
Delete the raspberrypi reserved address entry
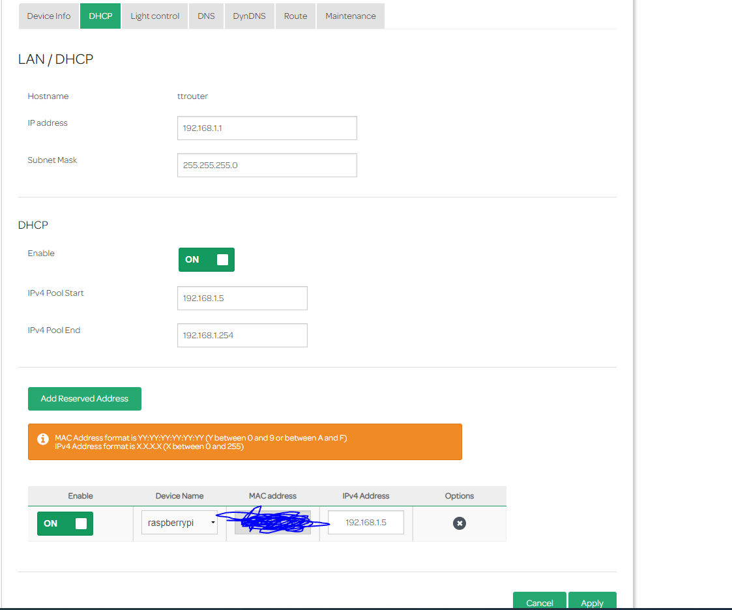point(460,523)
